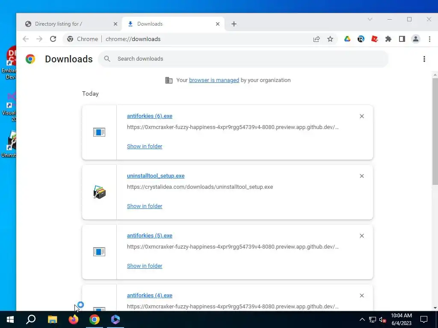The image size is (438, 328).
Task: Open File Explorer from the taskbar
Action: pos(52,319)
